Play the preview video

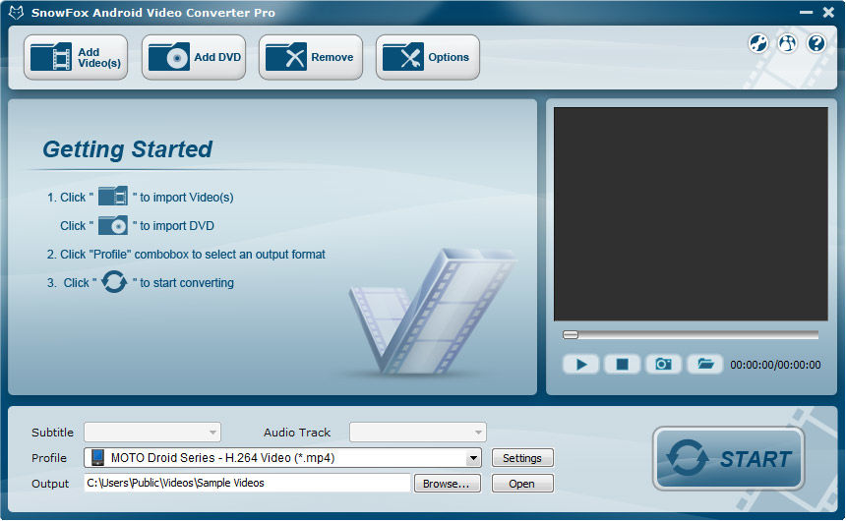point(580,365)
